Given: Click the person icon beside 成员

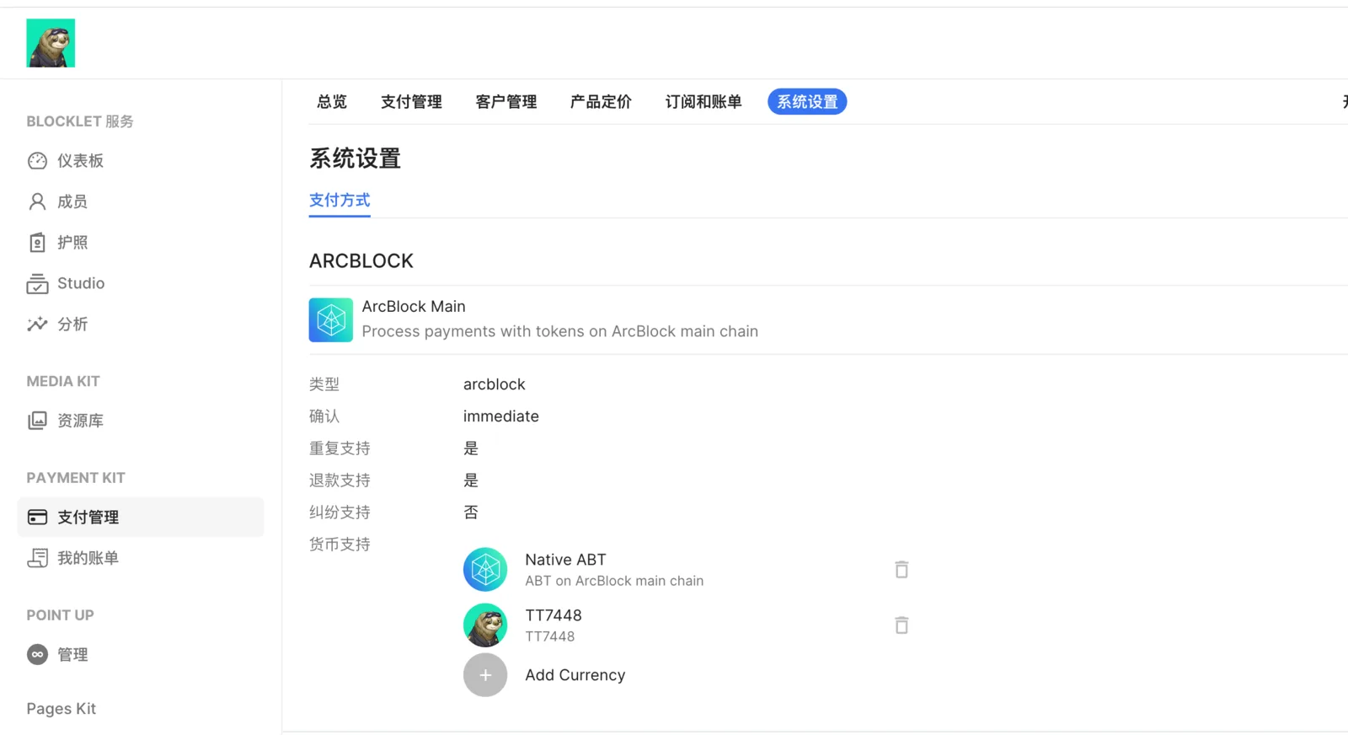Looking at the screenshot, I should (x=37, y=201).
